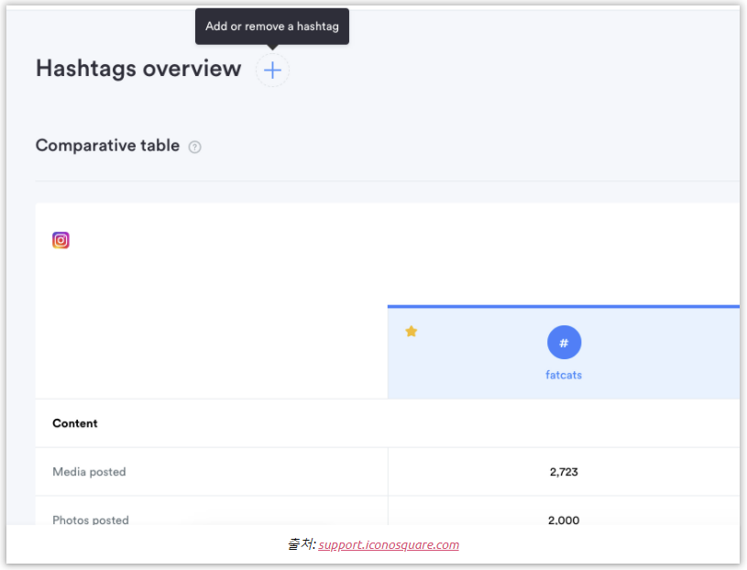
Task: Click the plus icon beside Hashtags overview
Action: point(272,71)
